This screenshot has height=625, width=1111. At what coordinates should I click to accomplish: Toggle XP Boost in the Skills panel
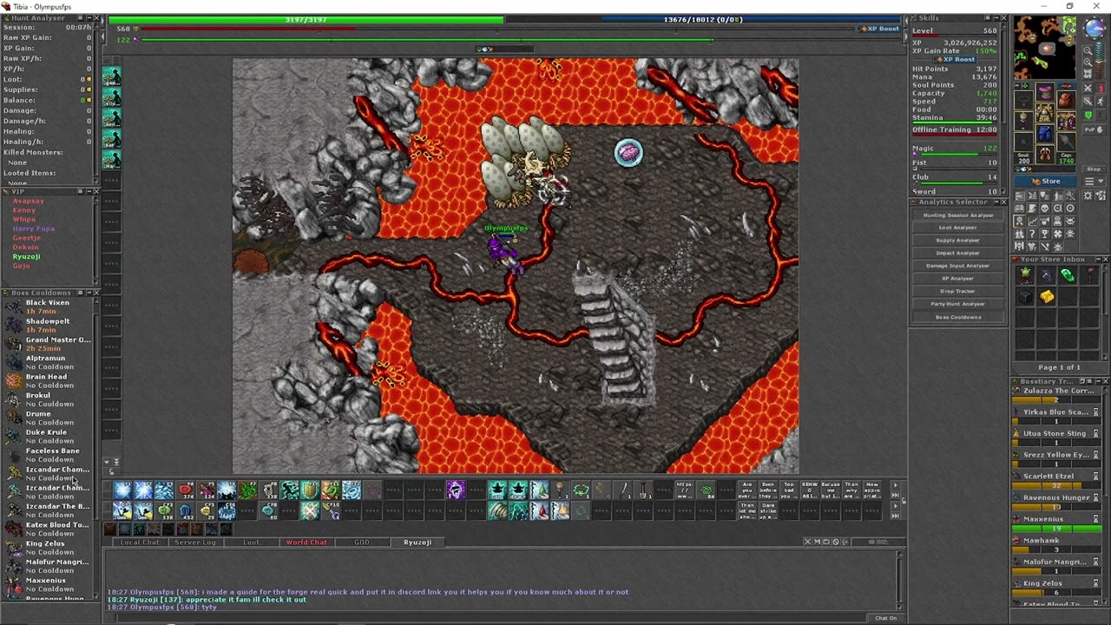955,59
